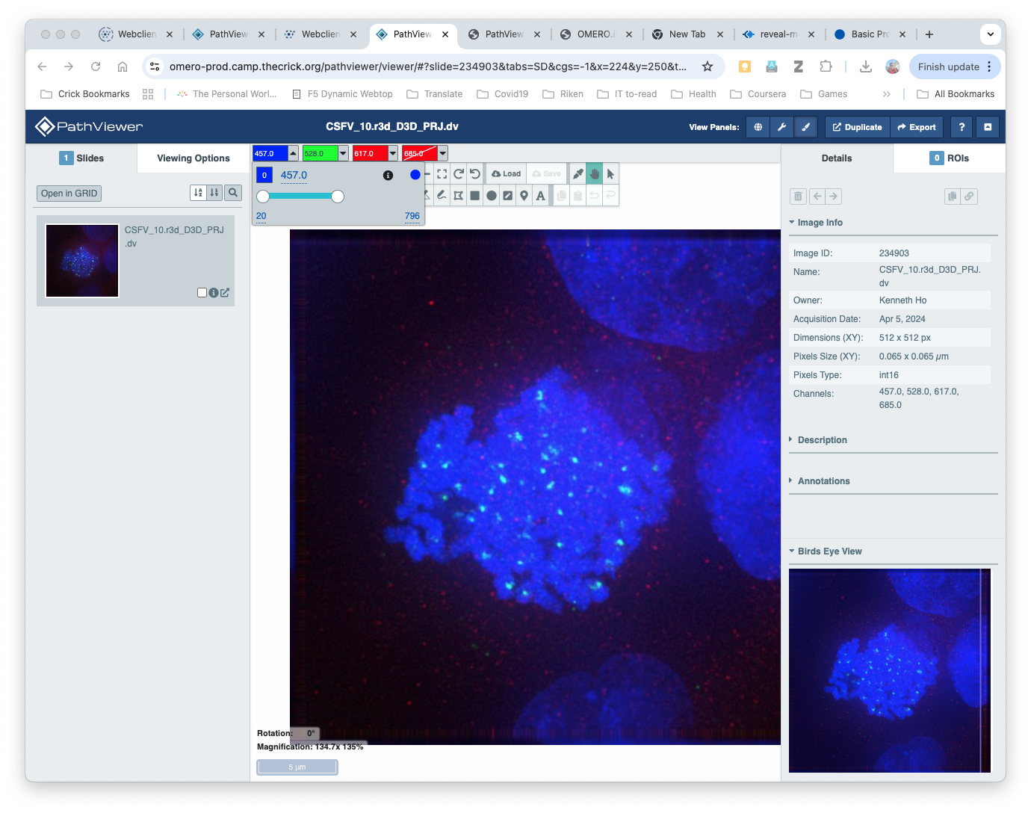Sort slides descending icon
Image resolution: width=1031 pixels, height=813 pixels.
214,193
